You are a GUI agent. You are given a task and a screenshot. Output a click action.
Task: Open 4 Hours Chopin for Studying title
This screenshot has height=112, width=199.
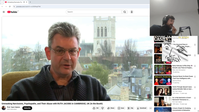(x=182, y=109)
